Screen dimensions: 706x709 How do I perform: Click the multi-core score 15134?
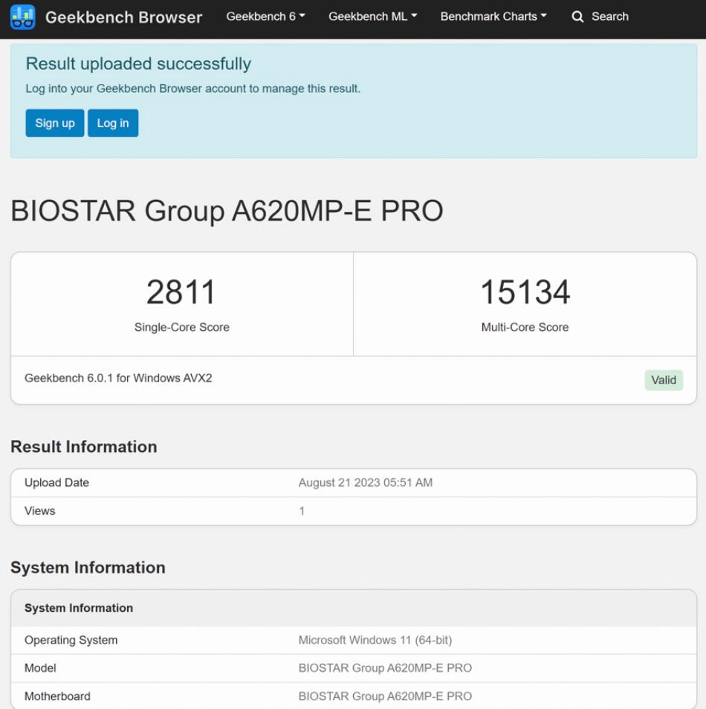(x=525, y=292)
